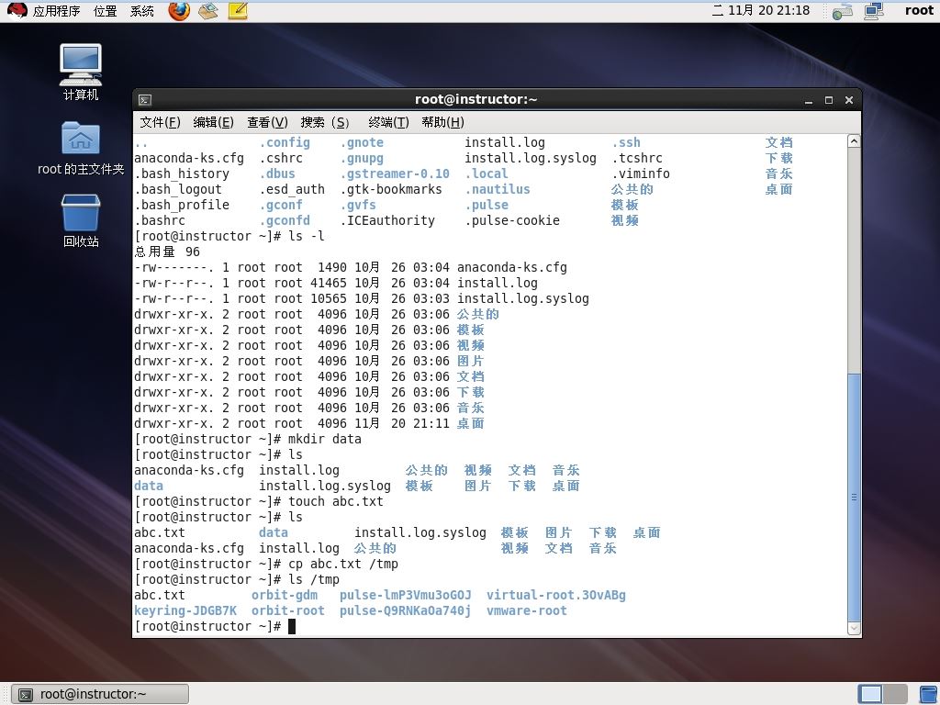Click the root@instructor taskbar button

[100, 694]
